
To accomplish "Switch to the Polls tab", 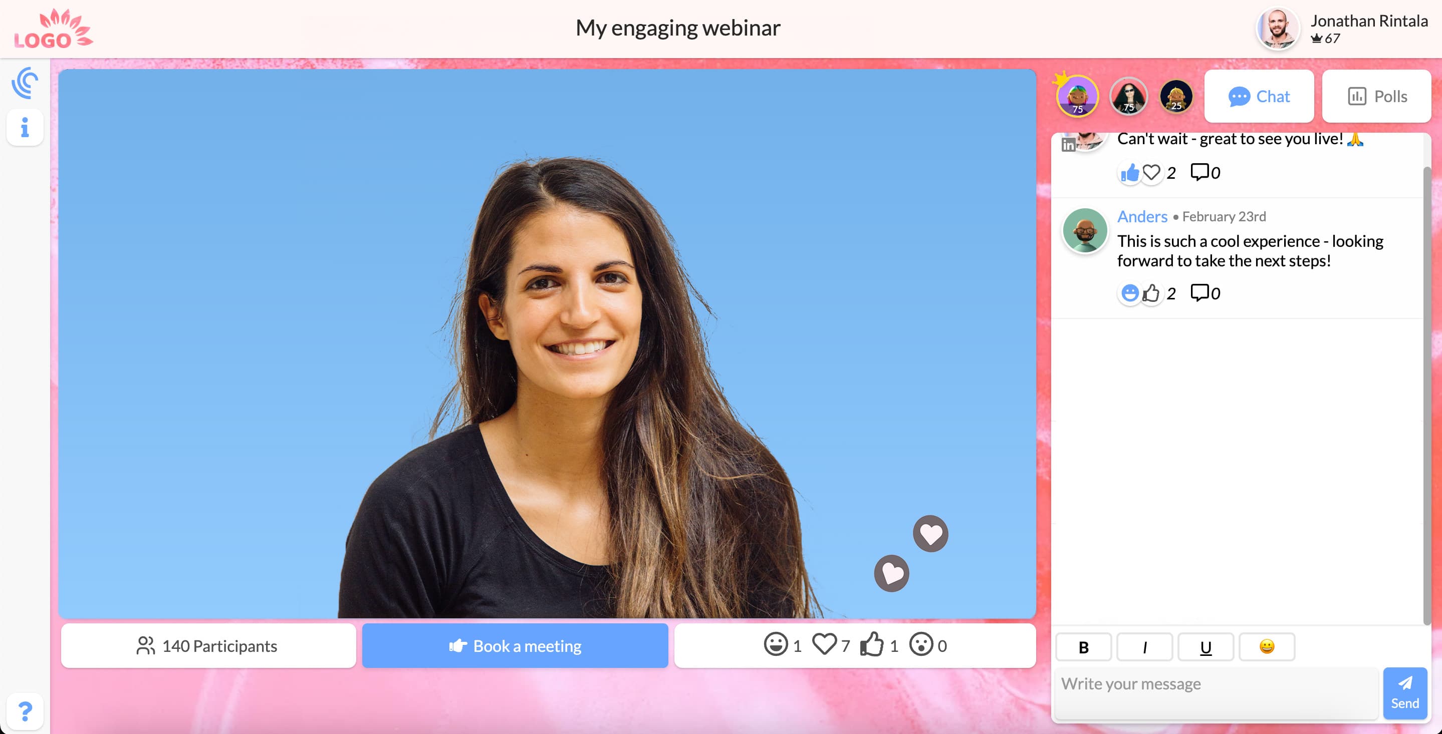I will 1376,96.
